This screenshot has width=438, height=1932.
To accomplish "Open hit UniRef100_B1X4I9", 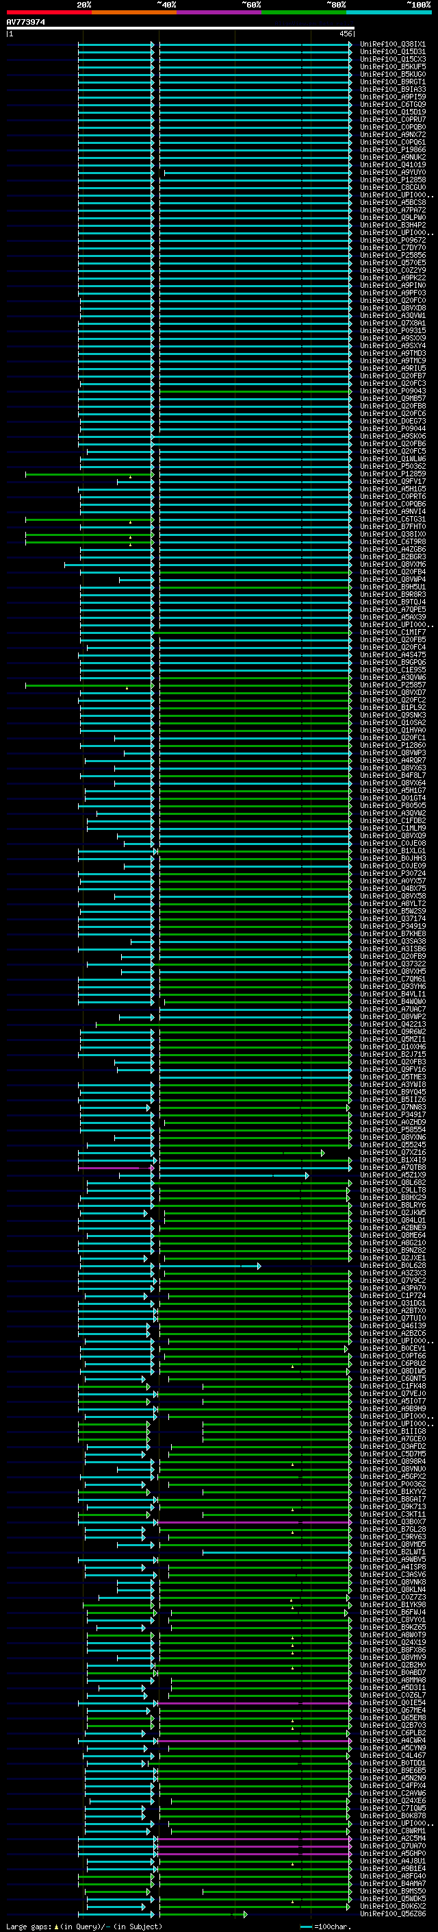I will [392, 1160].
